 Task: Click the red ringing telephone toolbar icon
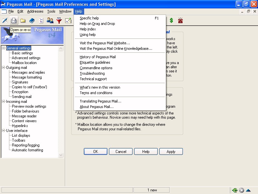(x=180, y=21)
